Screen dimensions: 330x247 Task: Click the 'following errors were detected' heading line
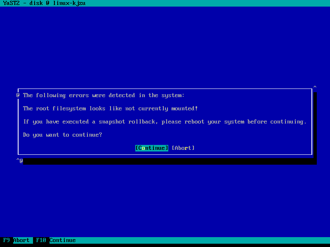[104, 95]
